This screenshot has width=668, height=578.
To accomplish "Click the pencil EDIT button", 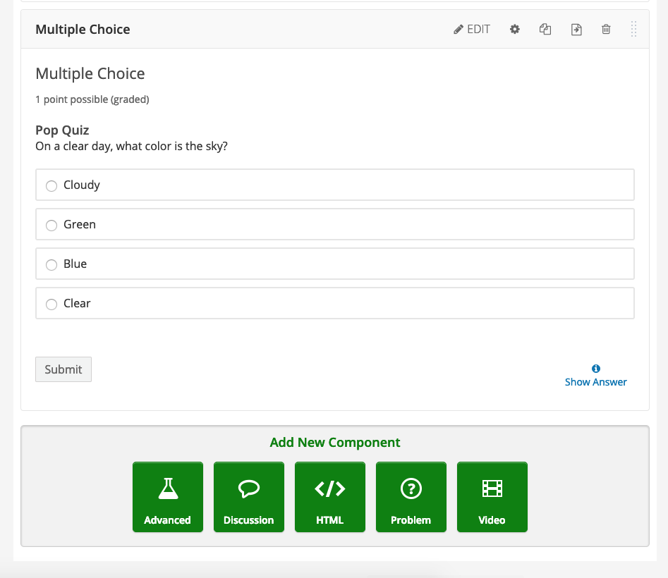I will coord(472,30).
